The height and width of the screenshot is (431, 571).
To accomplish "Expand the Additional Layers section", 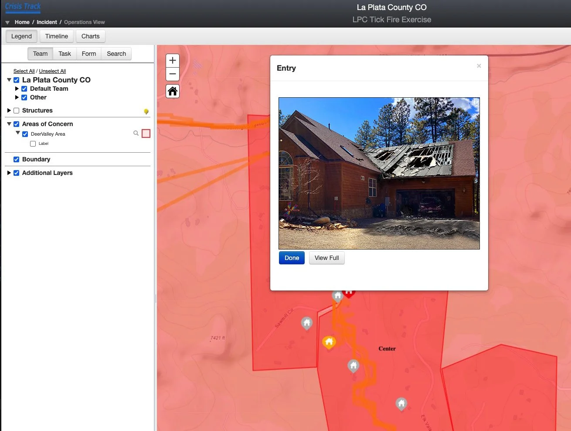I will pyautogui.click(x=9, y=173).
